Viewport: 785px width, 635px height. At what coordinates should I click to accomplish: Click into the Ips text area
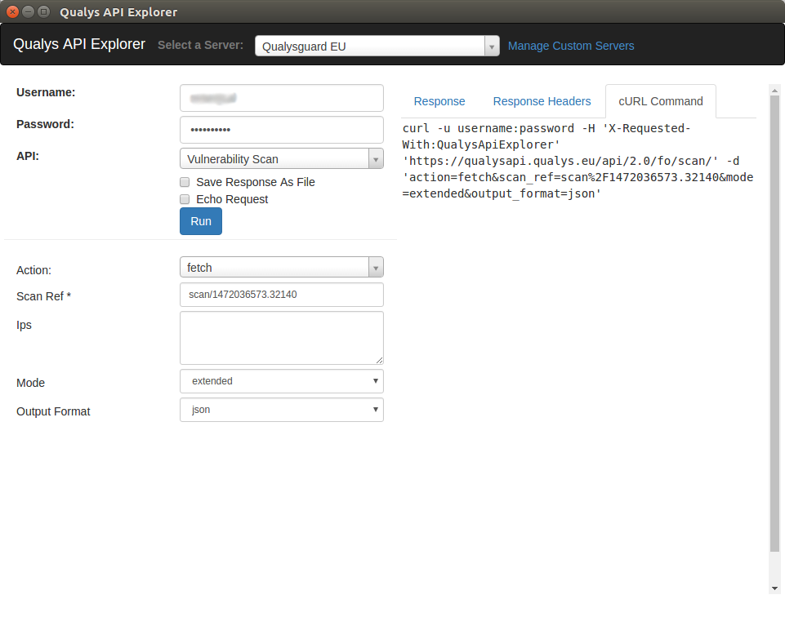pos(282,338)
